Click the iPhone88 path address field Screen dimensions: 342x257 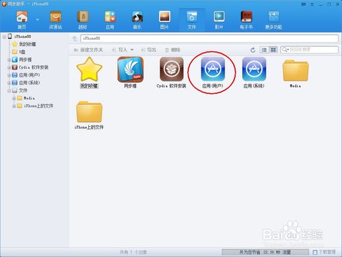pyautogui.click(x=209, y=38)
